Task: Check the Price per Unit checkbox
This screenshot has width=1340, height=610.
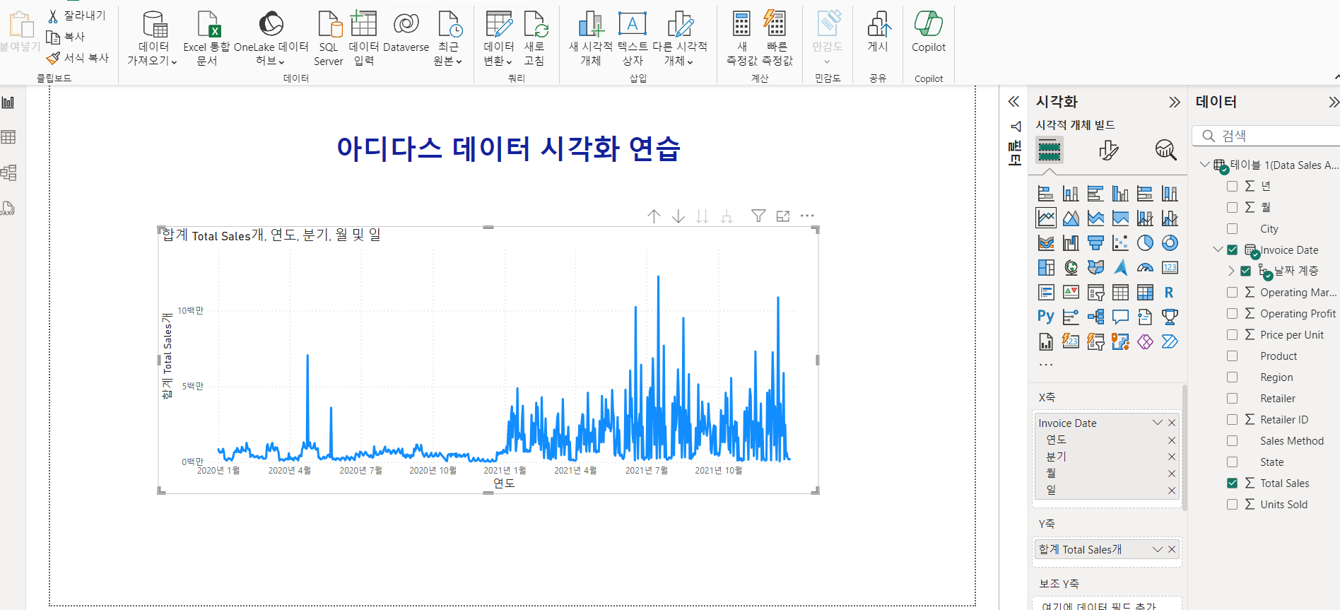Action: (1232, 335)
